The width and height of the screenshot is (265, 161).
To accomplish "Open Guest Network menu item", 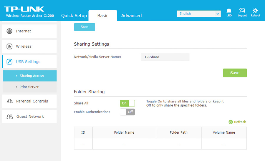I will pyautogui.click(x=29, y=116).
